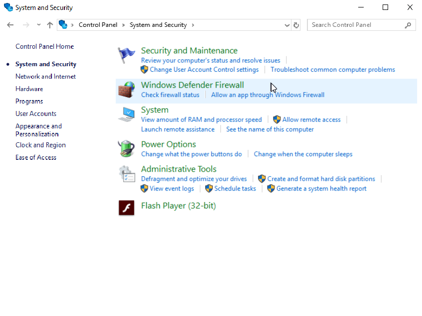The height and width of the screenshot is (316, 422).
Task: Open Network and Internet category
Action: (45, 77)
